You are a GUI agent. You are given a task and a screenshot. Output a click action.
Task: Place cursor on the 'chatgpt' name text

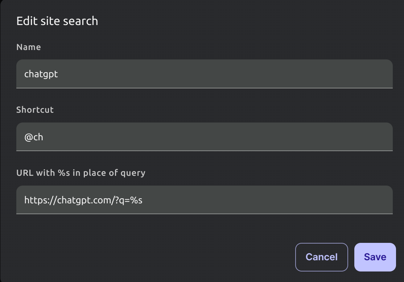click(41, 74)
